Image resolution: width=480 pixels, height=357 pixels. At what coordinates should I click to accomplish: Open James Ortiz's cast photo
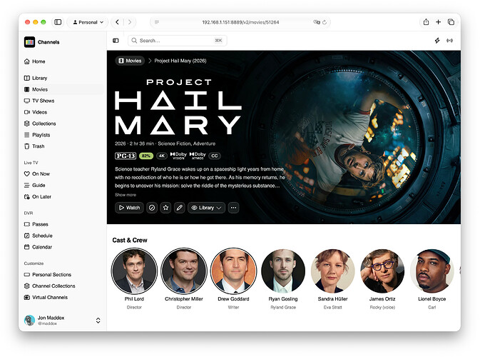382,271
